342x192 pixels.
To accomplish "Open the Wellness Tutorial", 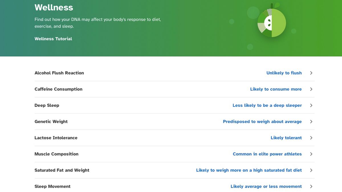I will tap(53, 39).
